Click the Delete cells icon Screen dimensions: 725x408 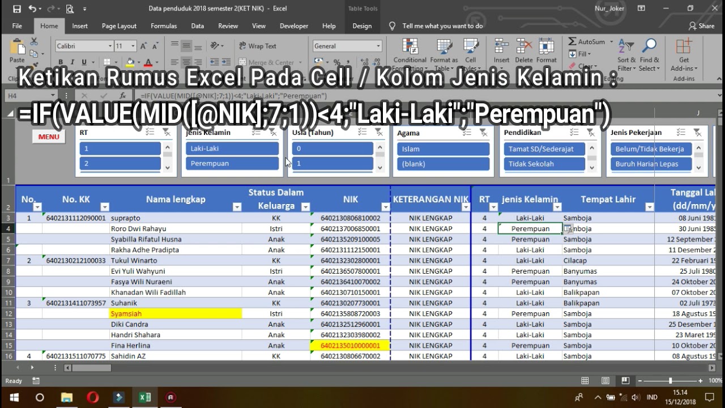524,47
